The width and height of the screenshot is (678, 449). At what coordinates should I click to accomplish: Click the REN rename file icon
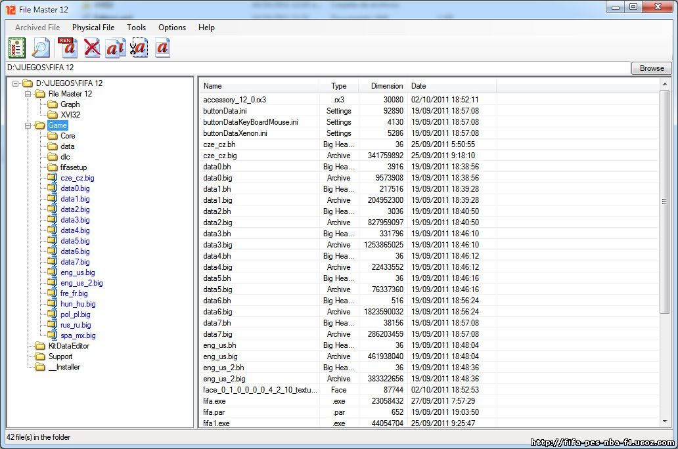coord(68,47)
